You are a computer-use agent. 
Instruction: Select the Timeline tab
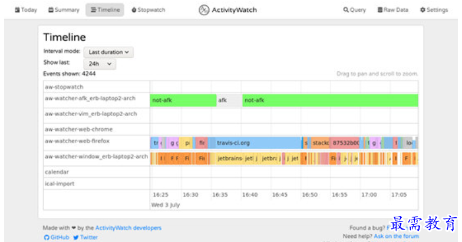105,10
